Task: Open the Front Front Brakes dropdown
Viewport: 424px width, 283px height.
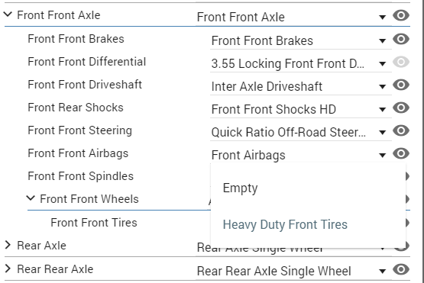Action: 301,41
